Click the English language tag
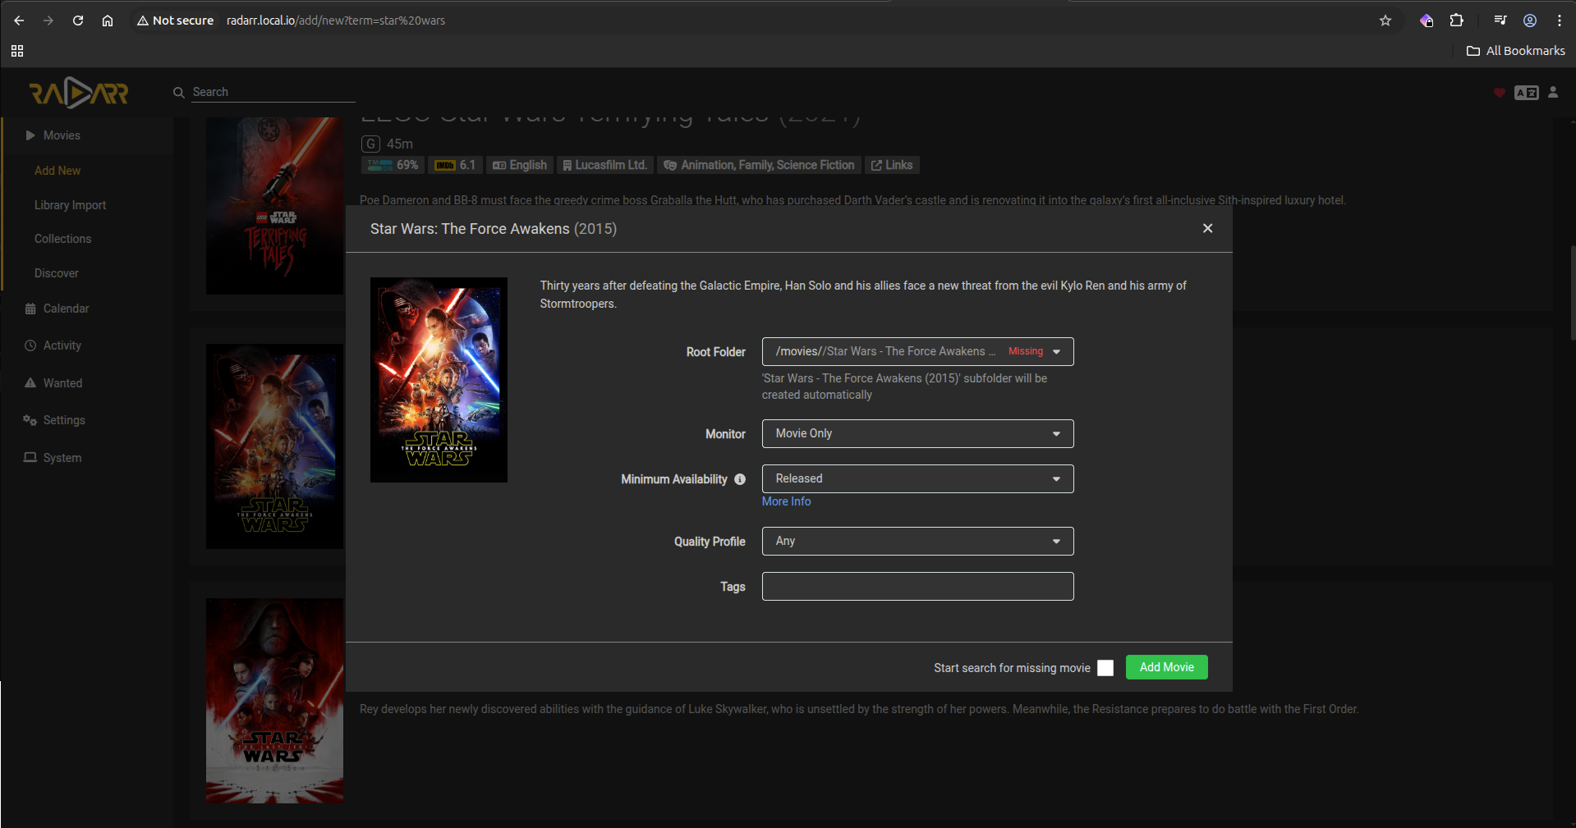Image resolution: width=1576 pixels, height=828 pixels. pos(519,165)
